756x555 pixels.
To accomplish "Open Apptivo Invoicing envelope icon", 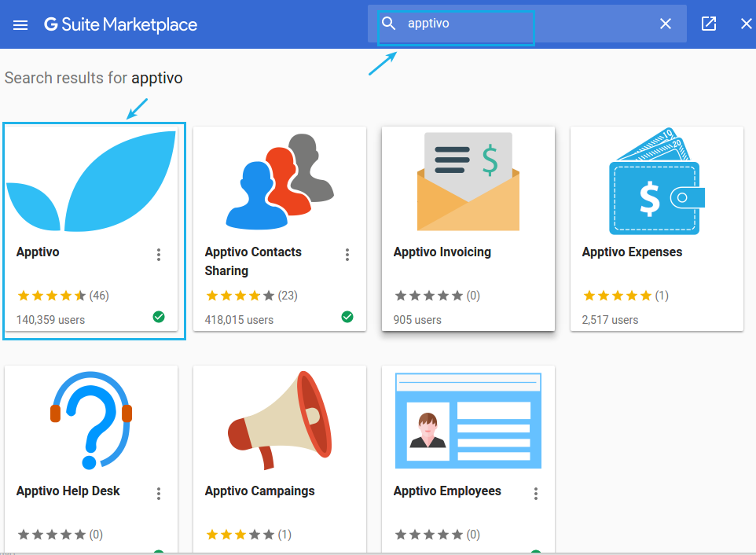I will (468, 182).
